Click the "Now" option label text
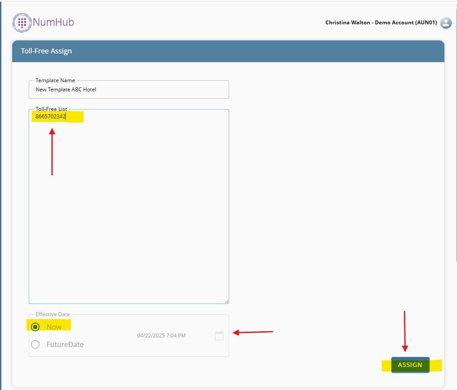 click(54, 327)
